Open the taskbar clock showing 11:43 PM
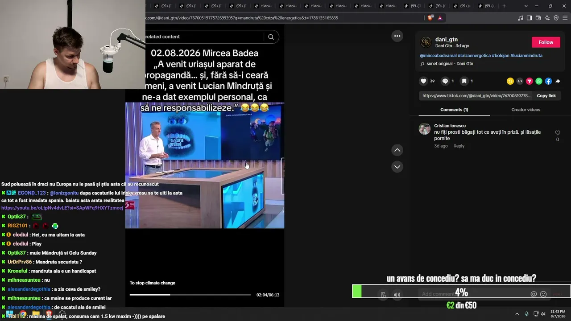Image resolution: width=571 pixels, height=321 pixels. [558, 314]
